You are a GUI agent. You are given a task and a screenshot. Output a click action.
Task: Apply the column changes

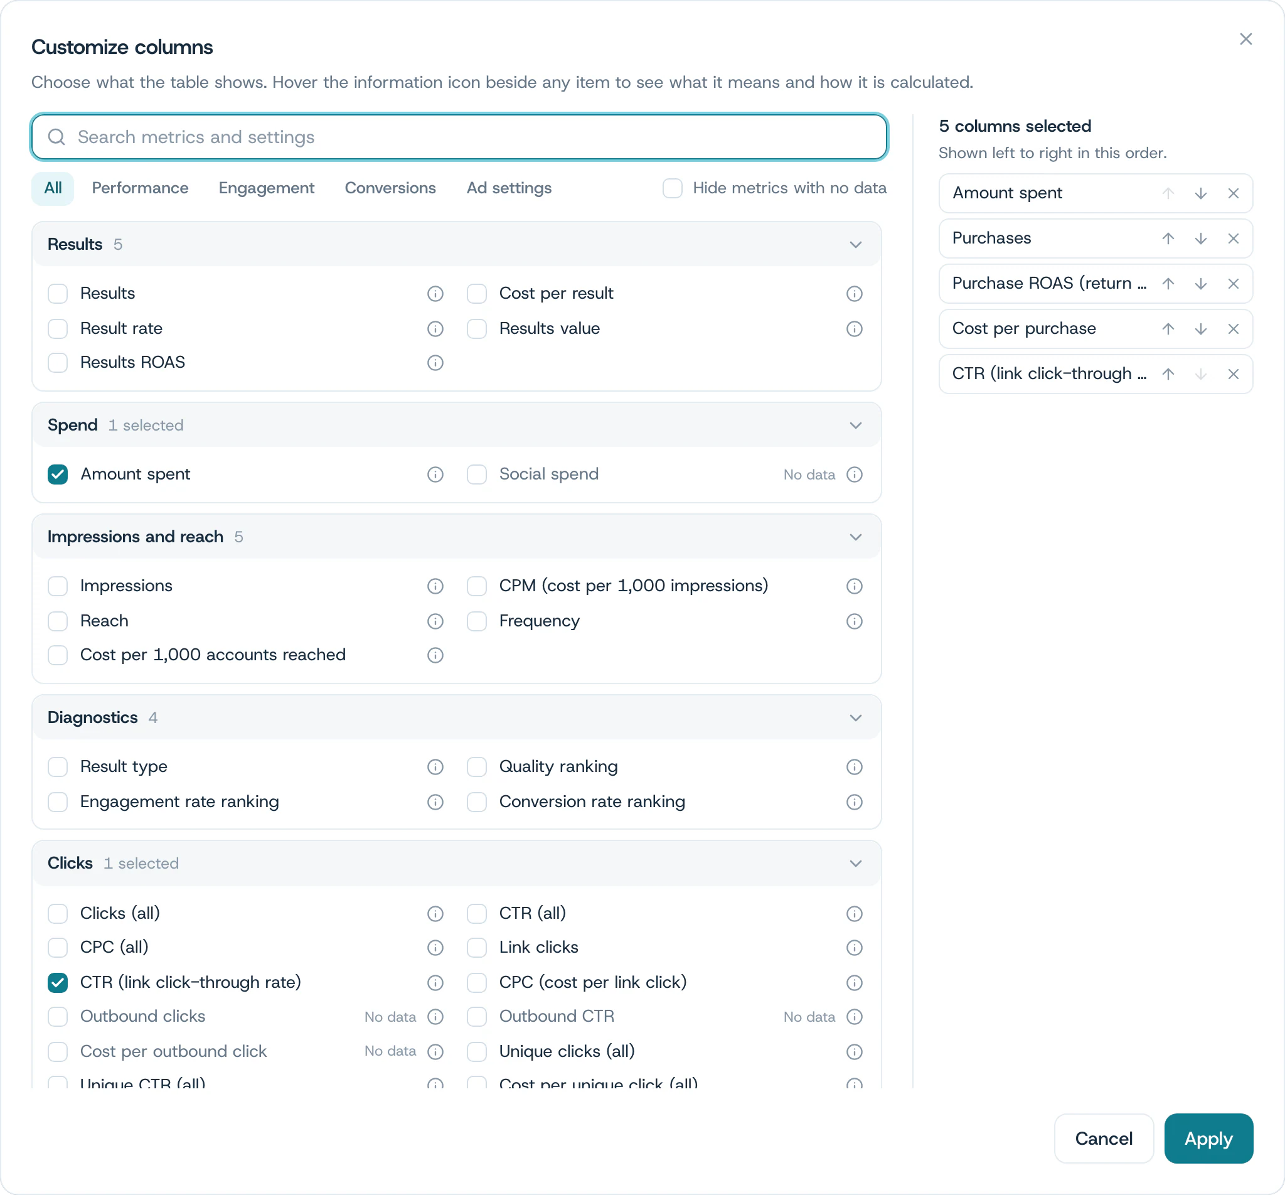(x=1208, y=1139)
